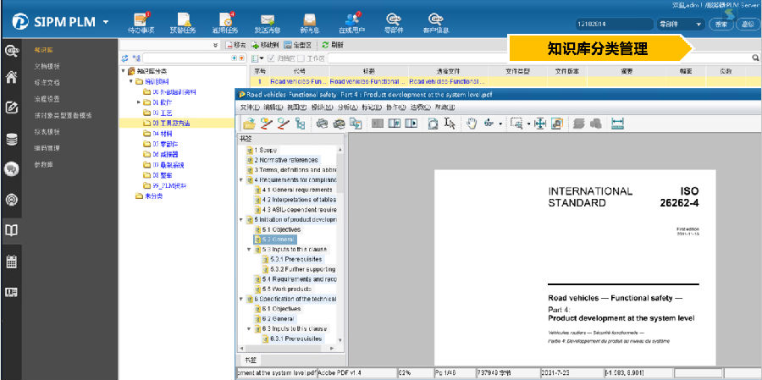Click the edit pencil icon in left sidebar
The width and height of the screenshot is (762, 380).
coord(11,107)
